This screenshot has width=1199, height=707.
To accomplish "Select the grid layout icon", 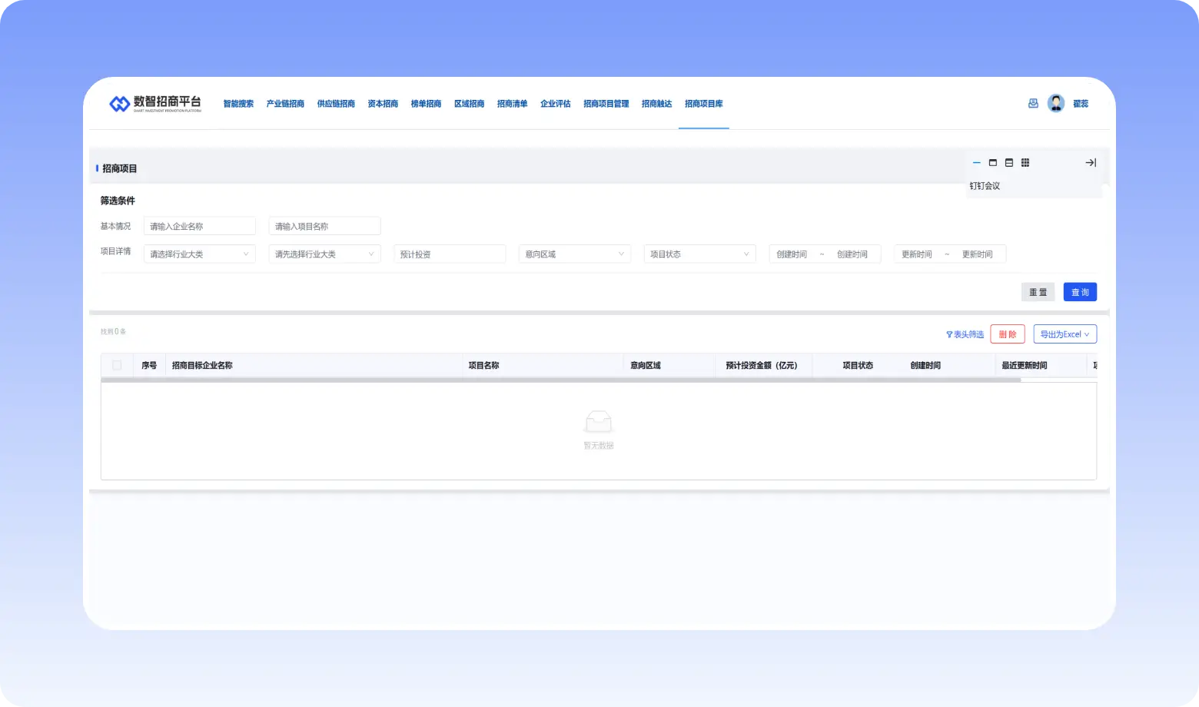I will pos(1025,163).
